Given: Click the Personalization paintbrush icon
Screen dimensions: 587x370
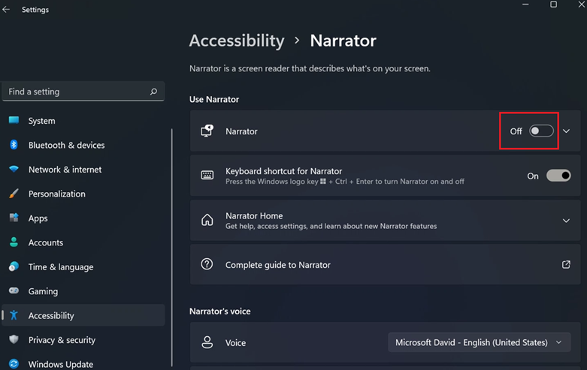Looking at the screenshot, I should pyautogui.click(x=14, y=194).
